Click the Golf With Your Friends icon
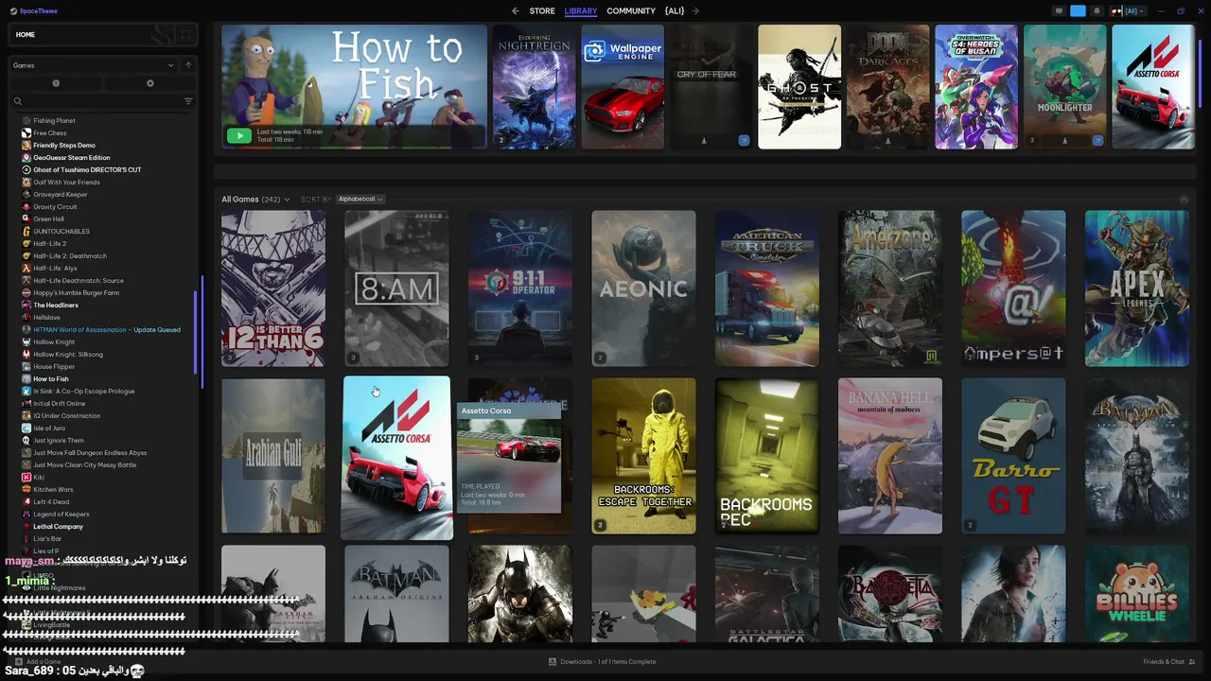1211x681 pixels. (x=26, y=183)
